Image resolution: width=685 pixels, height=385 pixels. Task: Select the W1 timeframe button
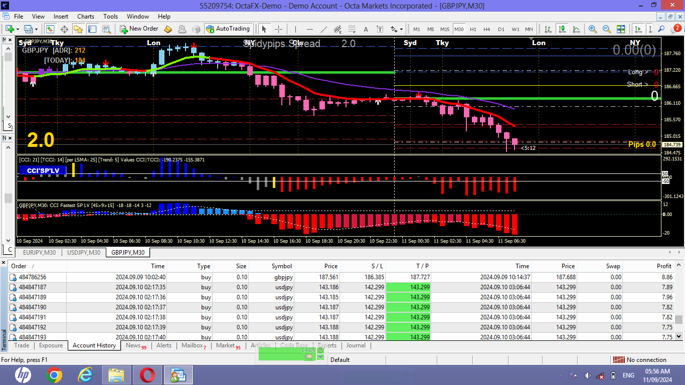(515, 29)
